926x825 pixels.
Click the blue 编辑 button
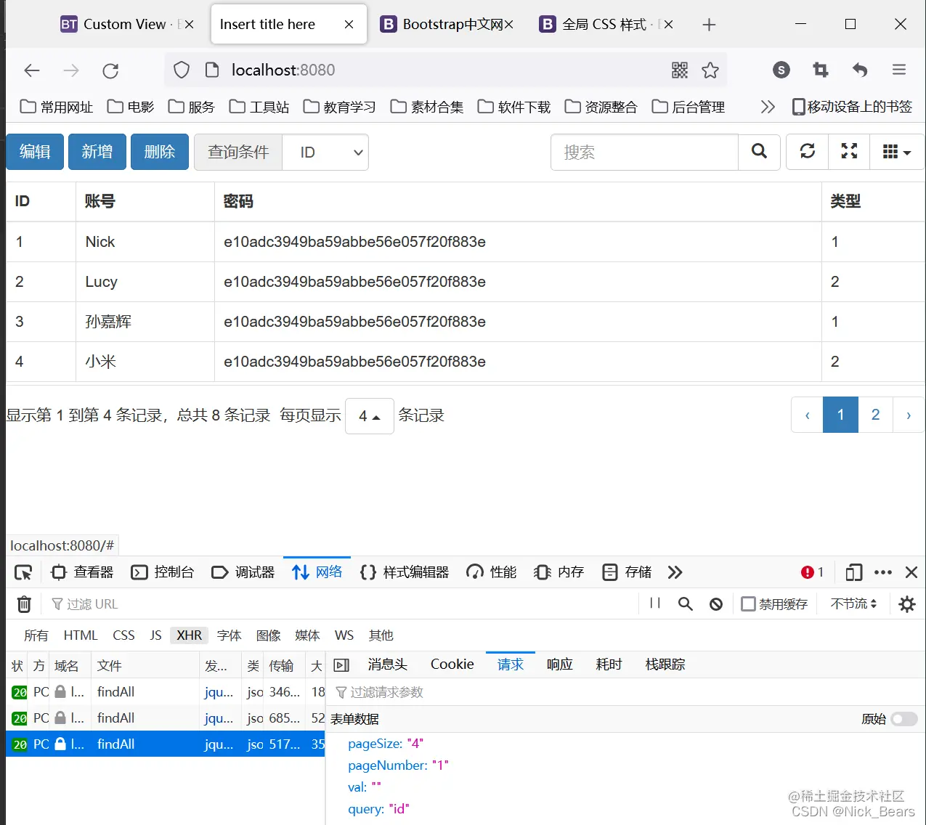point(35,152)
